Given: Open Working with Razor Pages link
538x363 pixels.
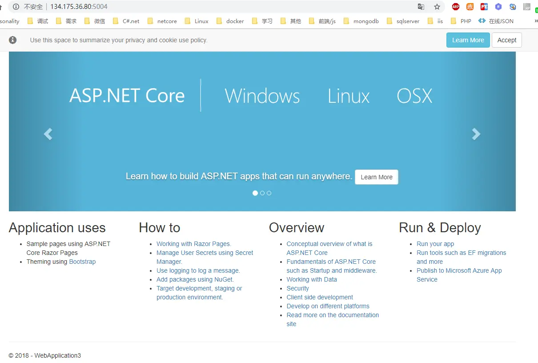Looking at the screenshot, I should (x=194, y=244).
